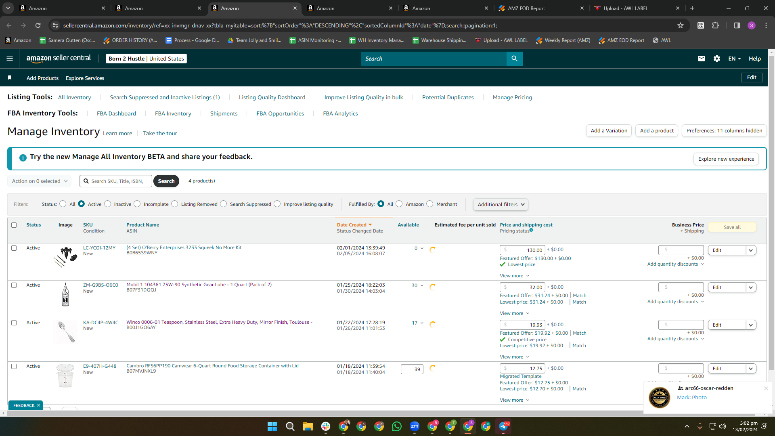This screenshot has width=775, height=436.
Task: Click the browser reload page icon
Action: pos(38,25)
